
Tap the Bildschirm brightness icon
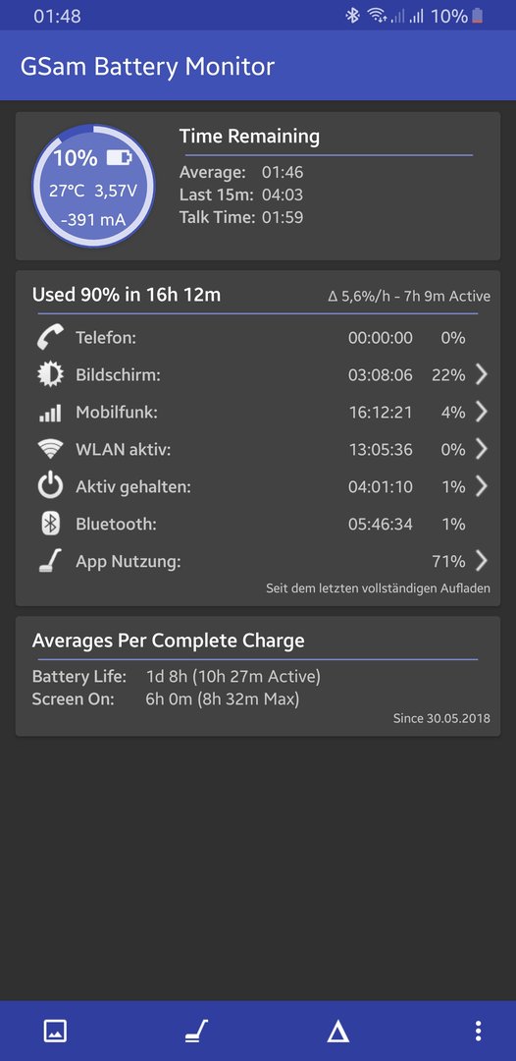click(50, 374)
